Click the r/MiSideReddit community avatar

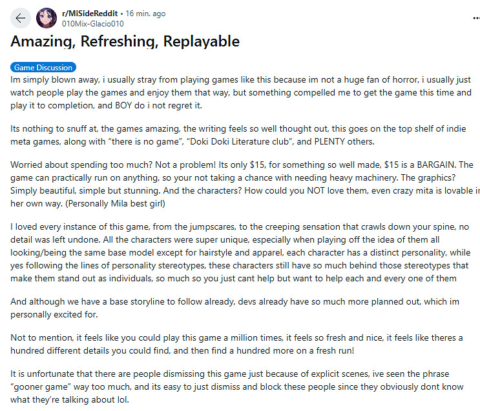[47, 18]
